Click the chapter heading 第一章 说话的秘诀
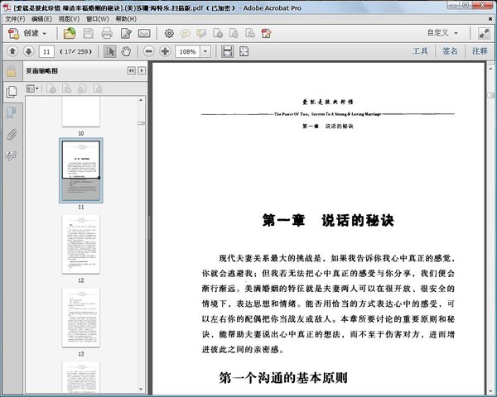Screen dimensions: 497x397 point(328,220)
